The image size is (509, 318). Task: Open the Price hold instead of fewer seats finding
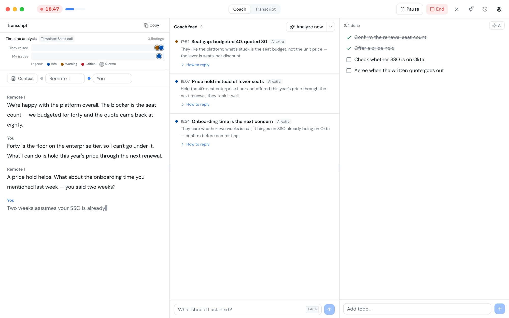pyautogui.click(x=228, y=81)
